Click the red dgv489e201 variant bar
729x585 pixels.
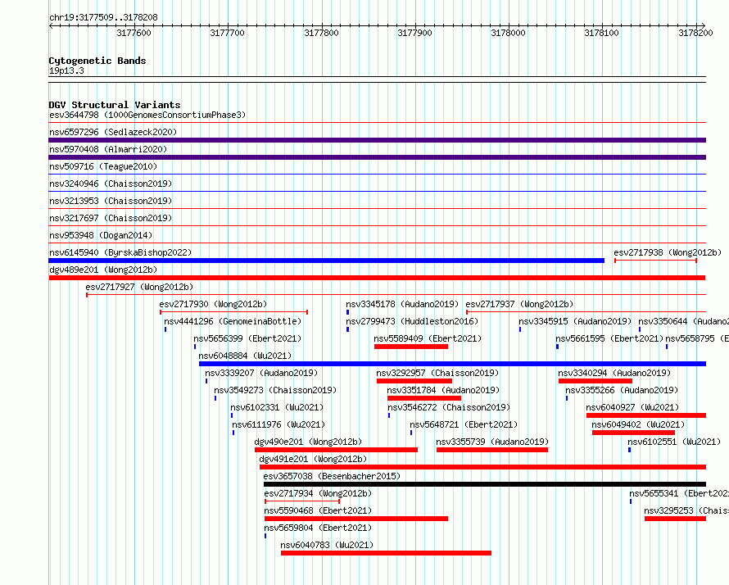377,278
